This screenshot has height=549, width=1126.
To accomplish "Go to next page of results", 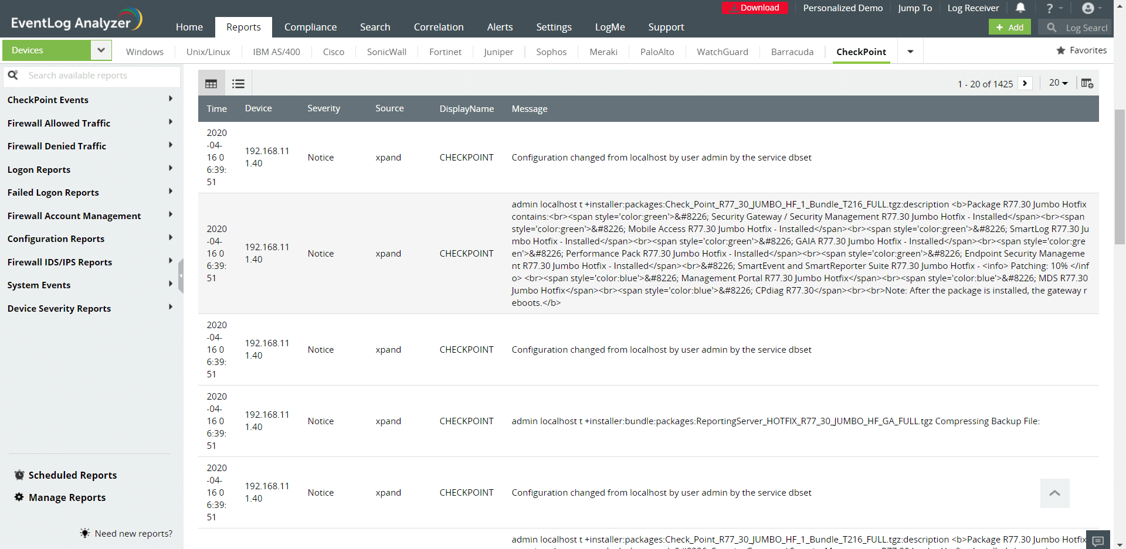I will [1025, 83].
